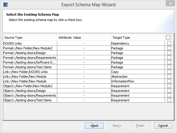This screenshot has height=133, width=177.
Task: Click the Cancel button
Action: click(x=163, y=126)
